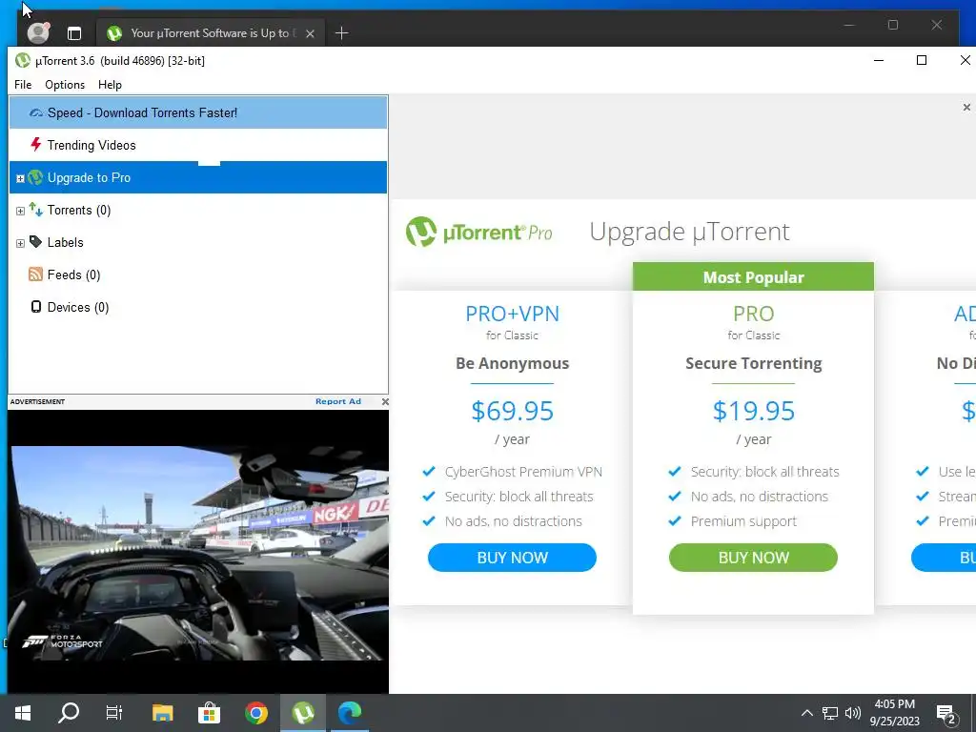The width and height of the screenshot is (976, 732).
Task: Click CyberGhost Premium VPN feature text
Action: pyautogui.click(x=523, y=472)
